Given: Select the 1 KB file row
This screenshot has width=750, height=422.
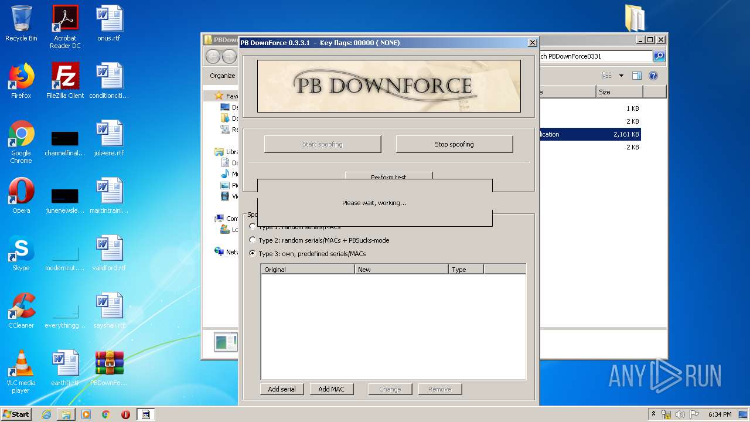Looking at the screenshot, I should click(x=589, y=108).
